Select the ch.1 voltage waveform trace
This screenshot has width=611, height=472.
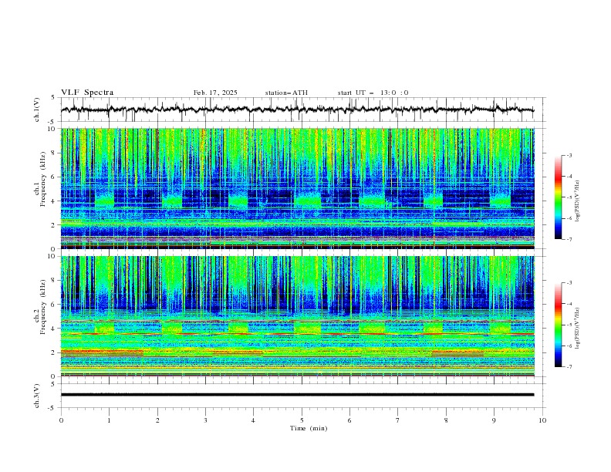click(297, 110)
